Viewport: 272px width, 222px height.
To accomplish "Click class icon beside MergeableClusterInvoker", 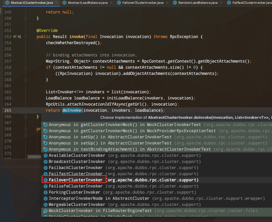I will (x=45, y=205).
